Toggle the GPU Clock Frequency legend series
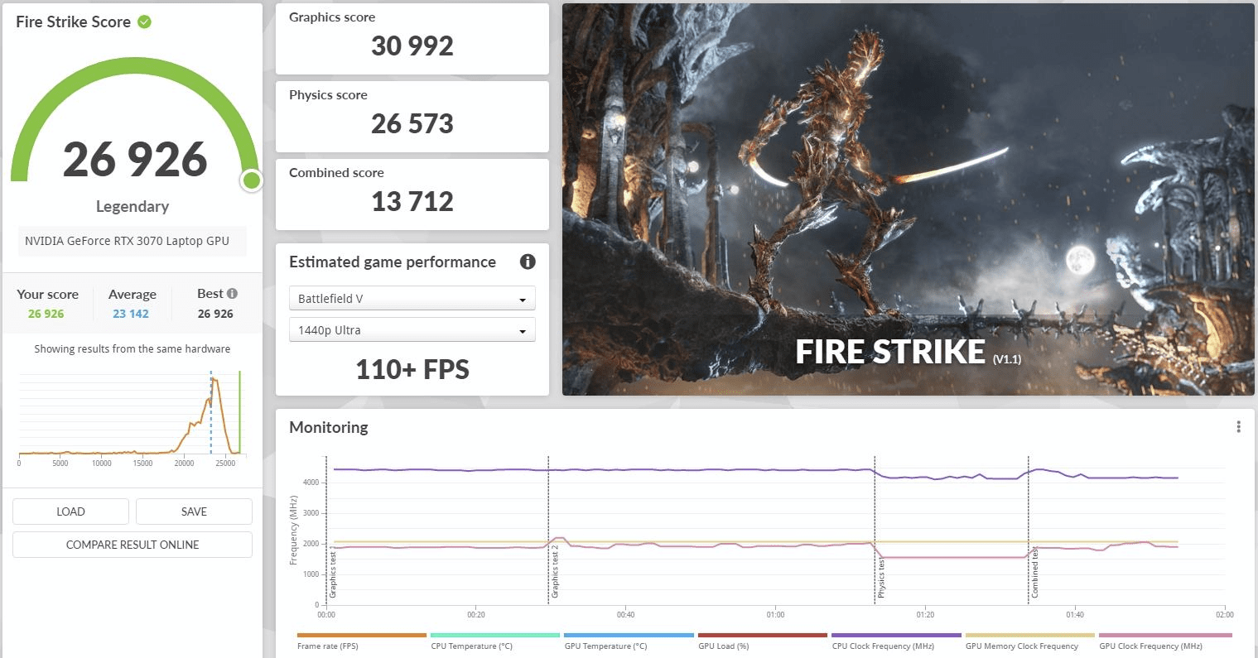 tap(1164, 641)
